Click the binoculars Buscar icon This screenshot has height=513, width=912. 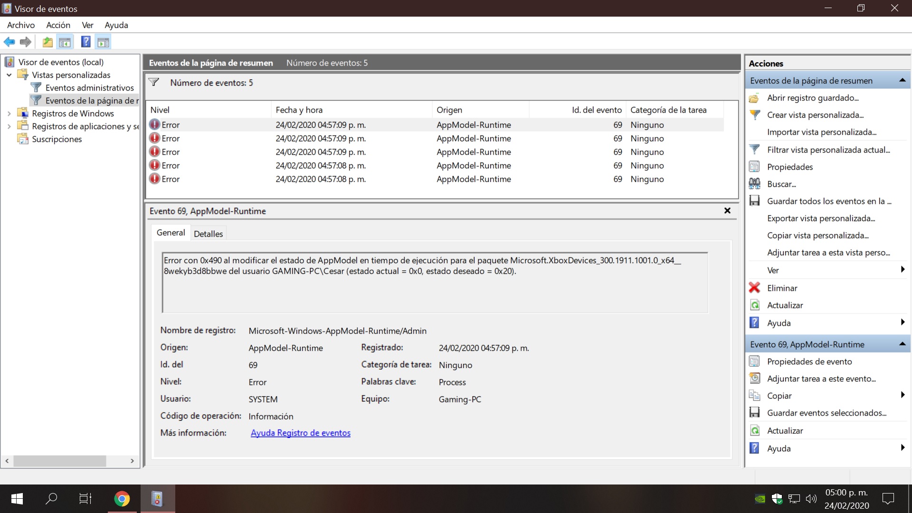pyautogui.click(x=754, y=184)
